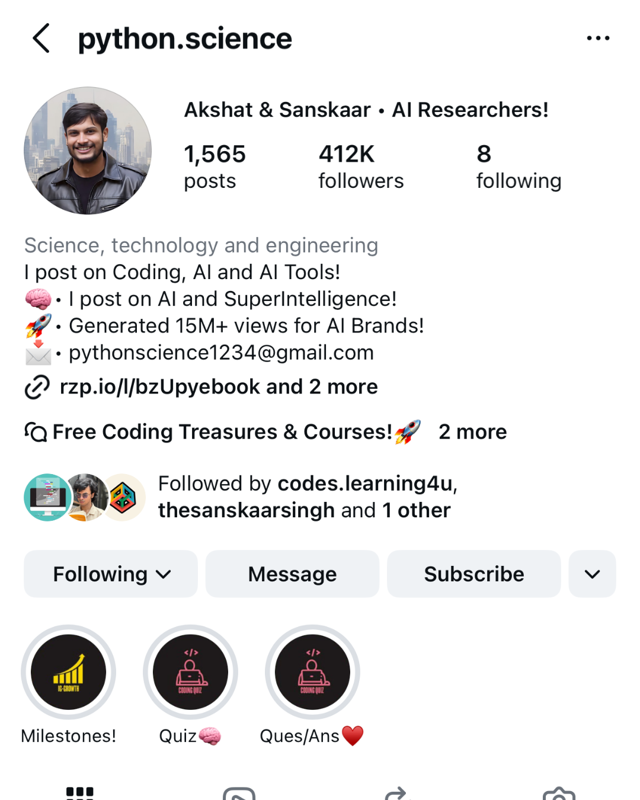Screen dimensions: 640x800
Task: Open the Ques/Ans story highlight
Action: (x=312, y=672)
